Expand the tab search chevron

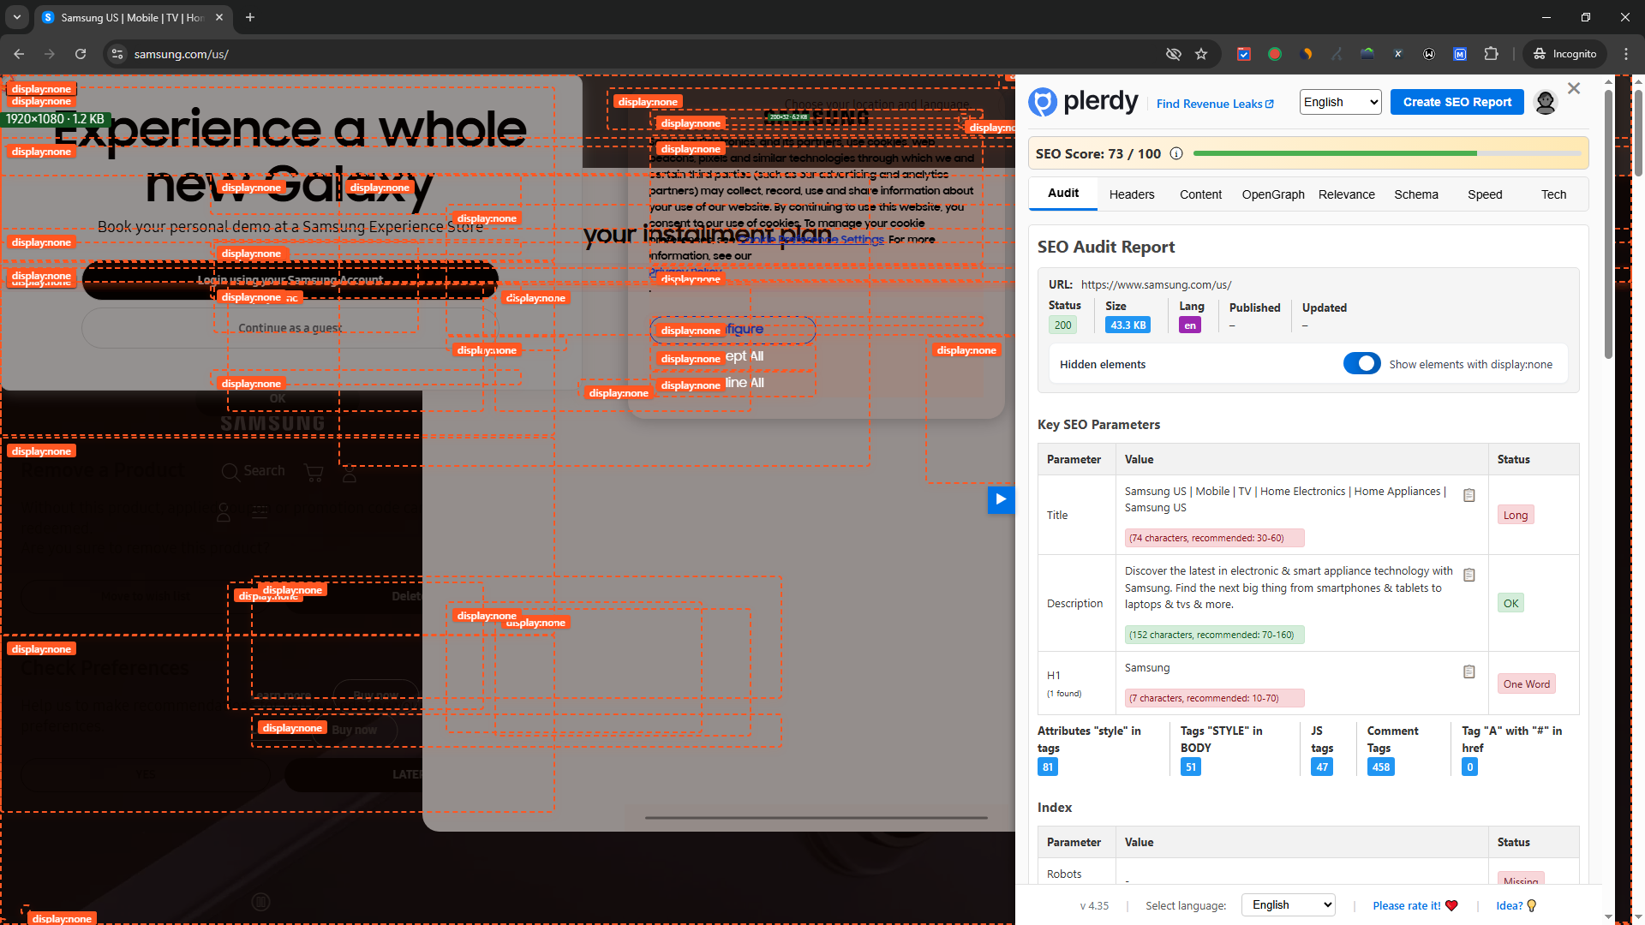[x=16, y=17]
